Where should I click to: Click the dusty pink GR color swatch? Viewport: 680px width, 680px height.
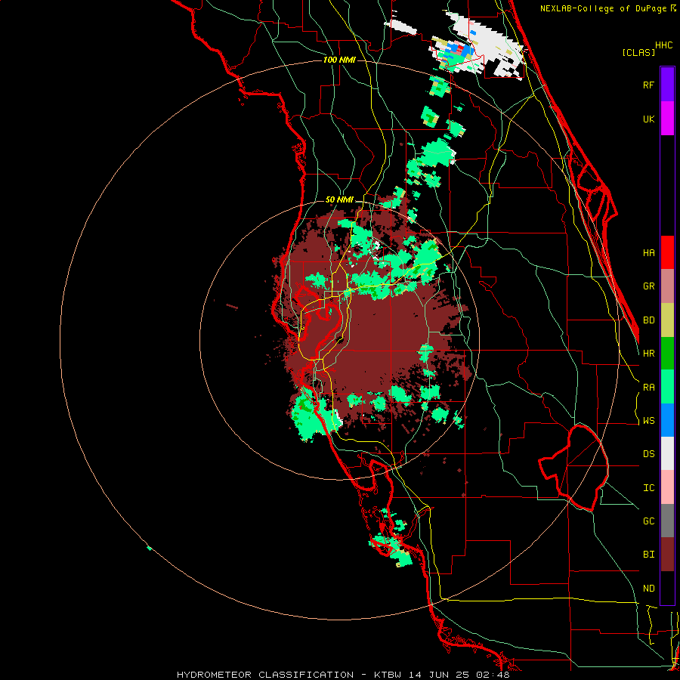[x=667, y=286]
